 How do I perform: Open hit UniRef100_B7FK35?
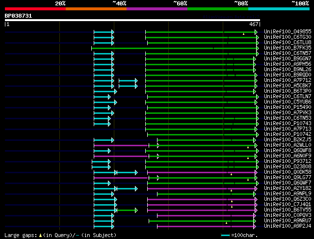(x=288, y=48)
